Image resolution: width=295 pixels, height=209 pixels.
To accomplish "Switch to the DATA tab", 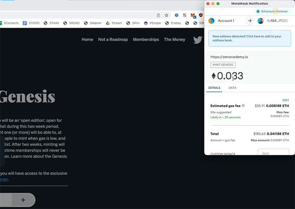I will [232, 88].
